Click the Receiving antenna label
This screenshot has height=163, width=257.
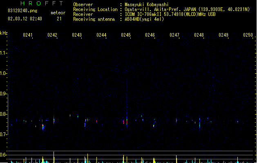tap(94, 19)
